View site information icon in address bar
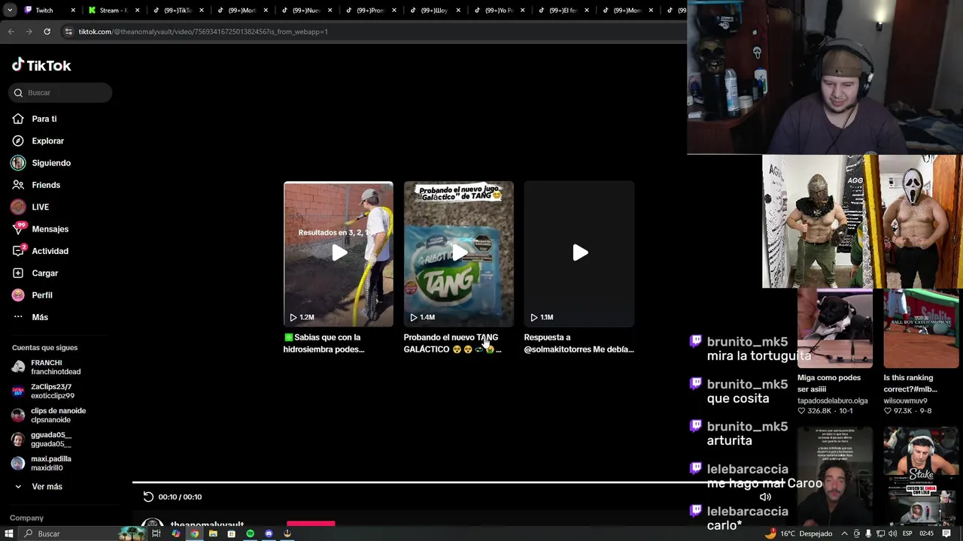 [x=68, y=32]
